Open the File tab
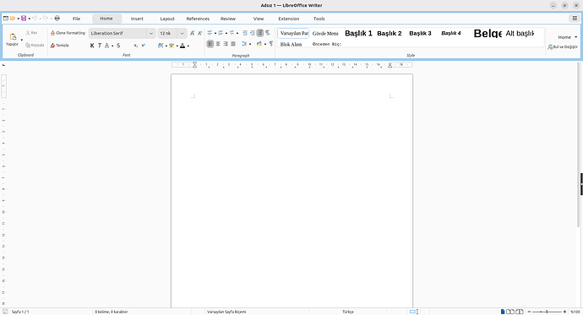 click(76, 19)
